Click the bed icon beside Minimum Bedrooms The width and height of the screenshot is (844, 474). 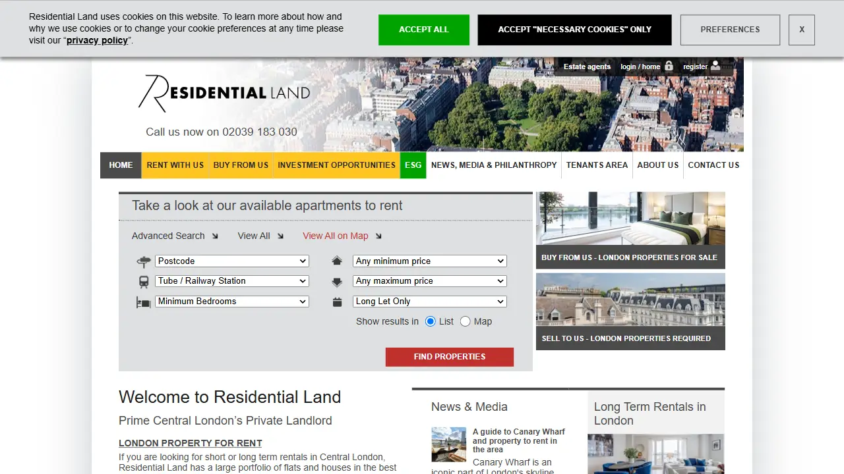(x=144, y=302)
